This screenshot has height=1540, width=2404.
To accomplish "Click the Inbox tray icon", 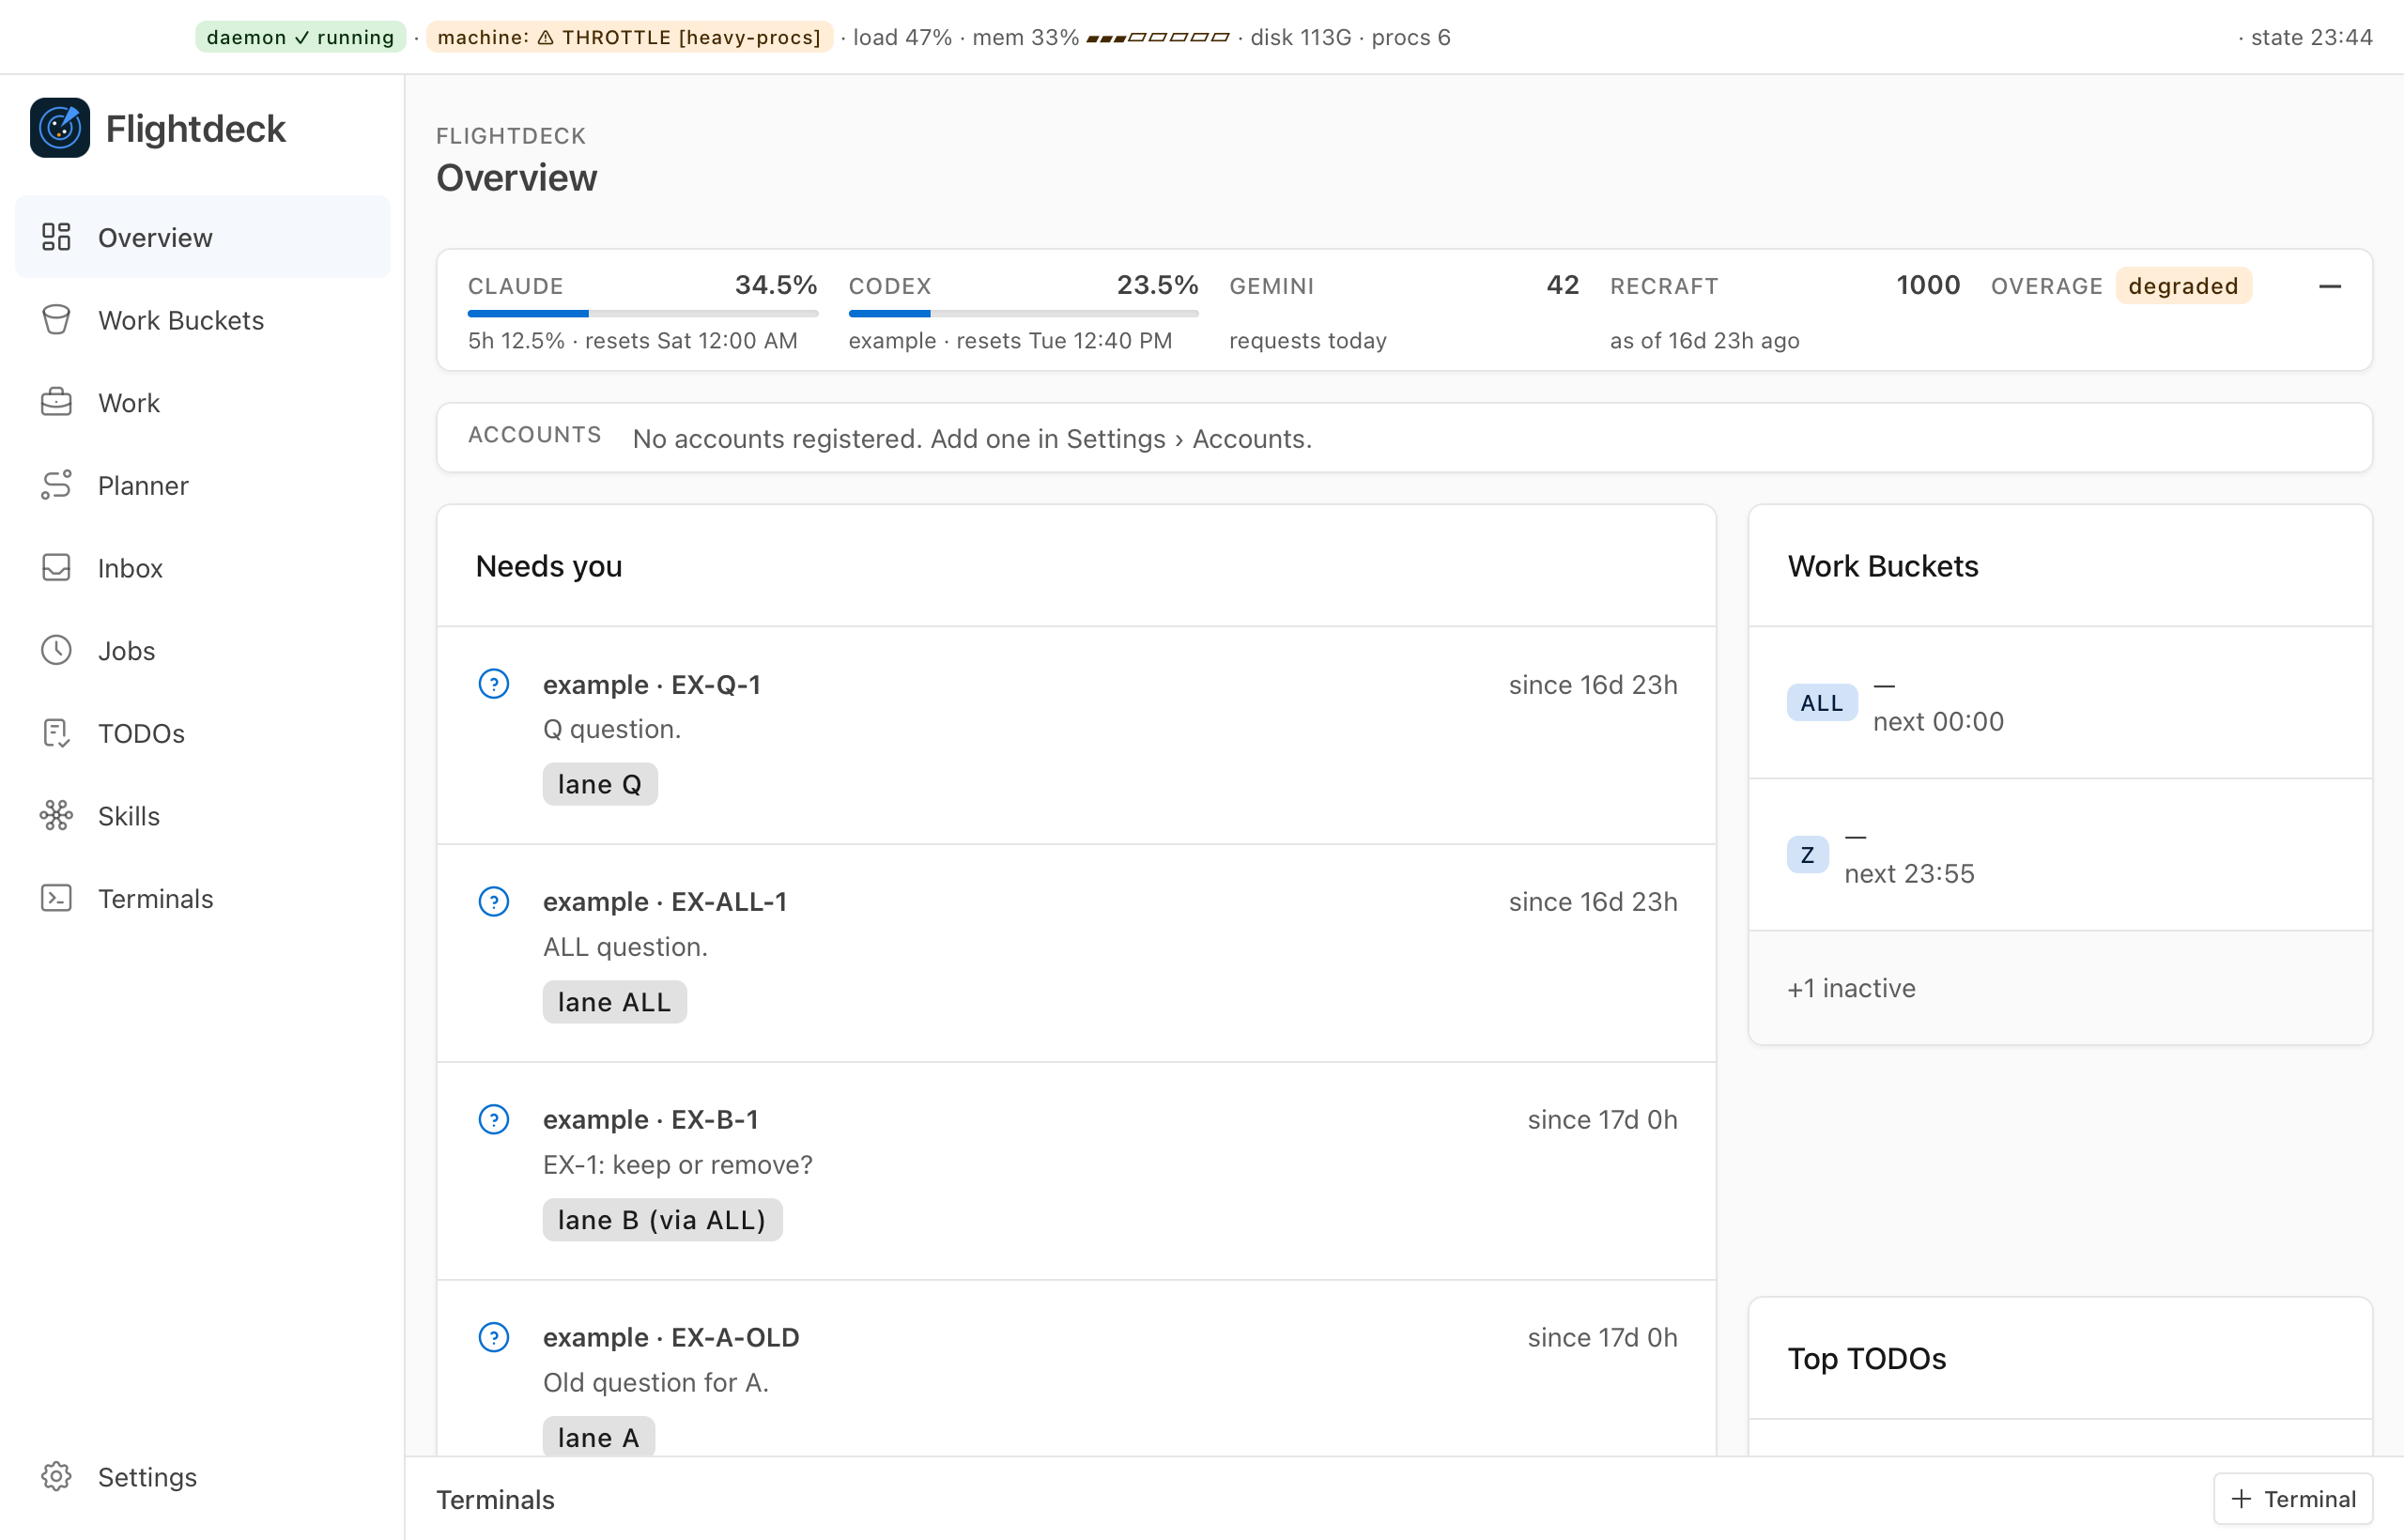I will pos(56,567).
